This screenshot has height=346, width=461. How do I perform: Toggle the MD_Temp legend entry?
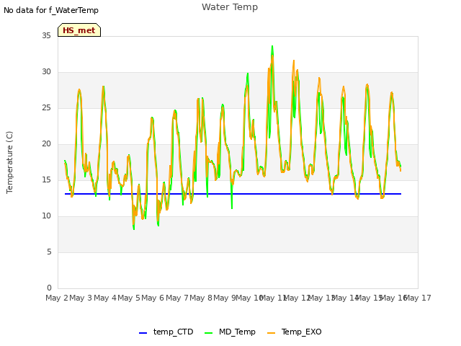(230, 332)
